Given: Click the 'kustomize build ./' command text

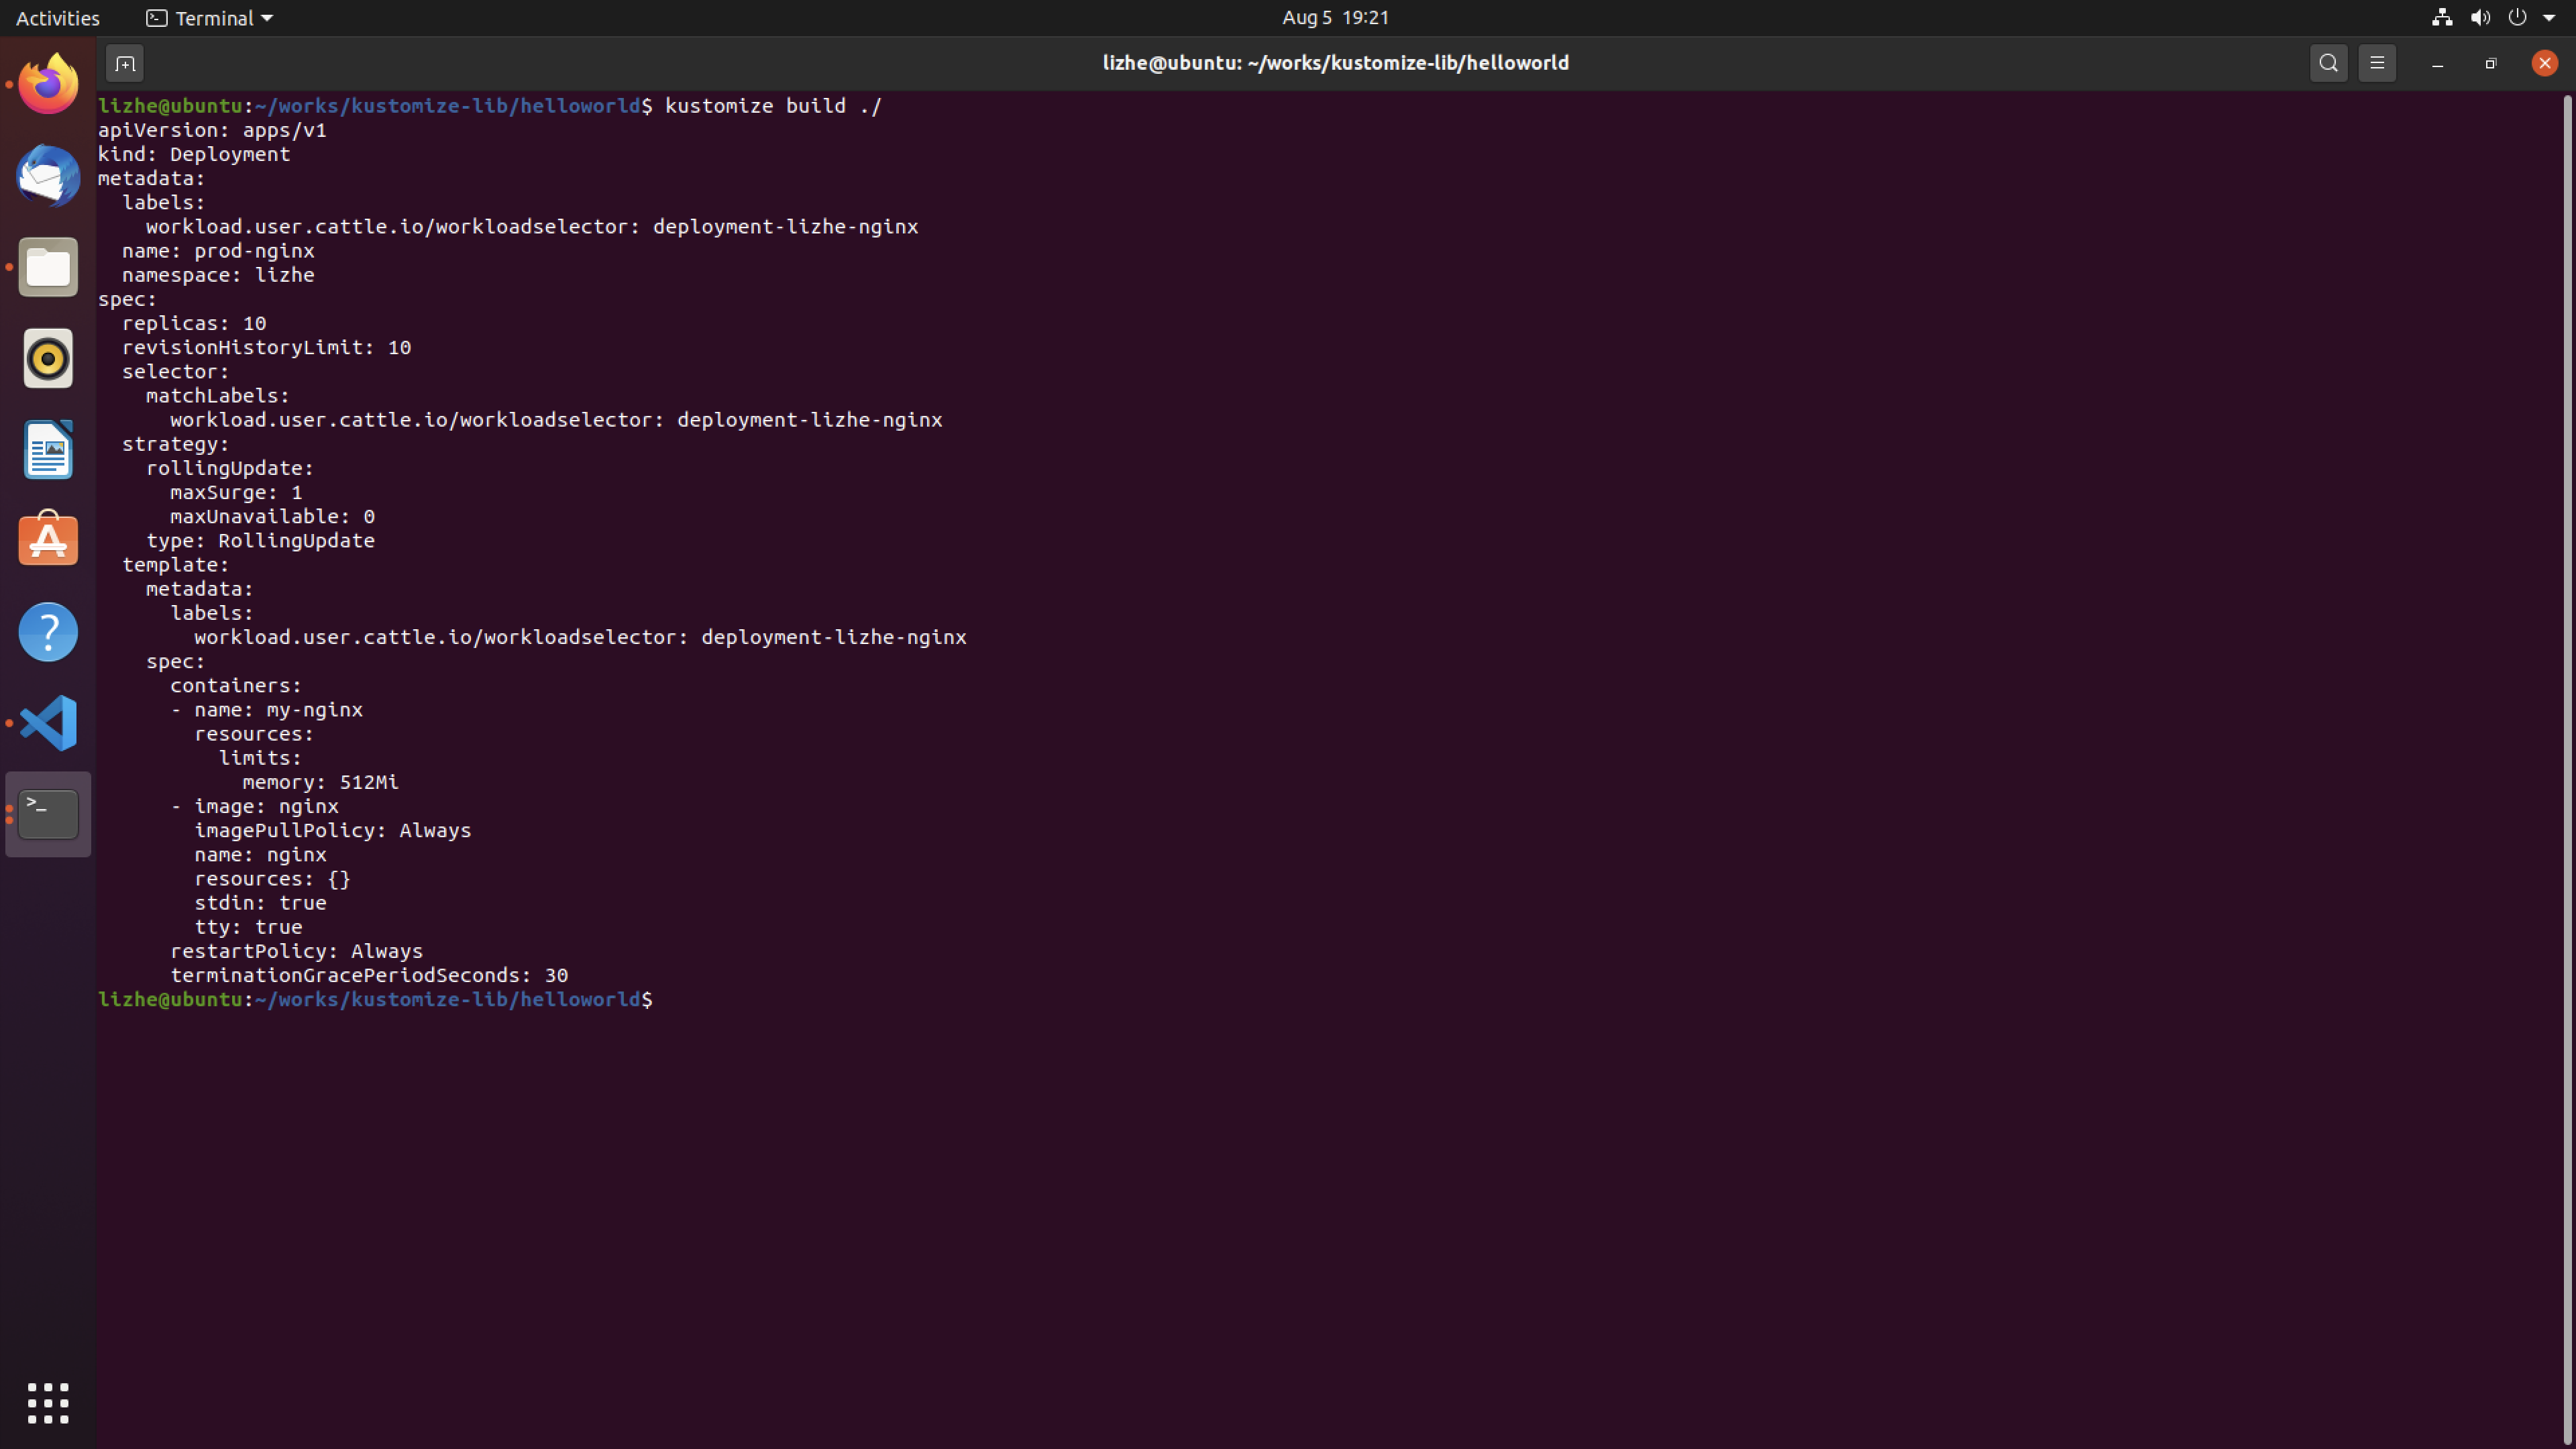Looking at the screenshot, I should point(773,106).
